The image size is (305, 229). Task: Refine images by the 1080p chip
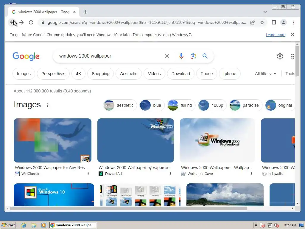pyautogui.click(x=212, y=105)
